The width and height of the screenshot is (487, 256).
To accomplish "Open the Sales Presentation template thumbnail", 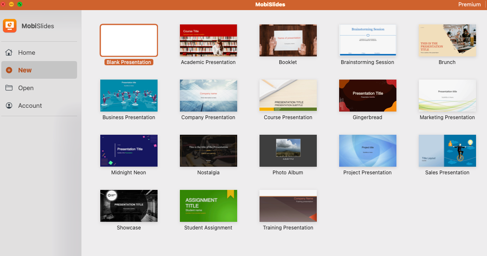I will coord(447,151).
